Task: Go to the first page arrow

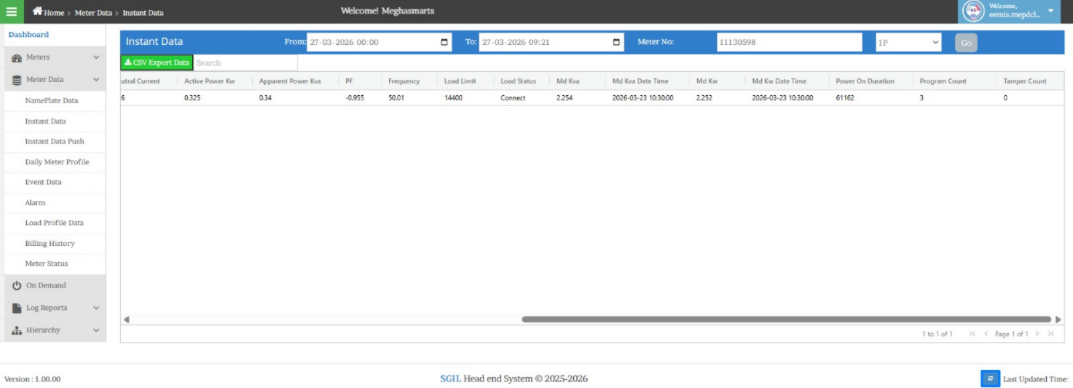Action: 972,334
